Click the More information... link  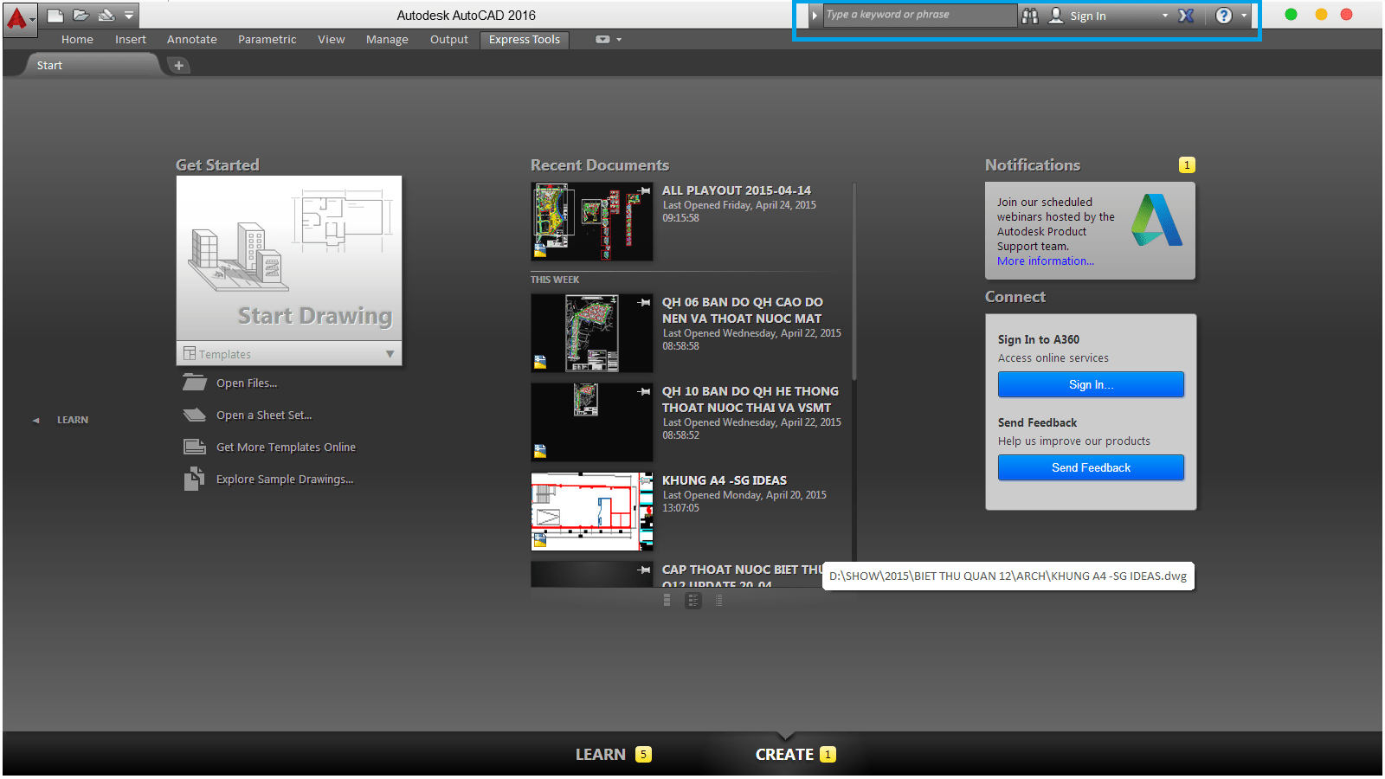pyautogui.click(x=1046, y=261)
